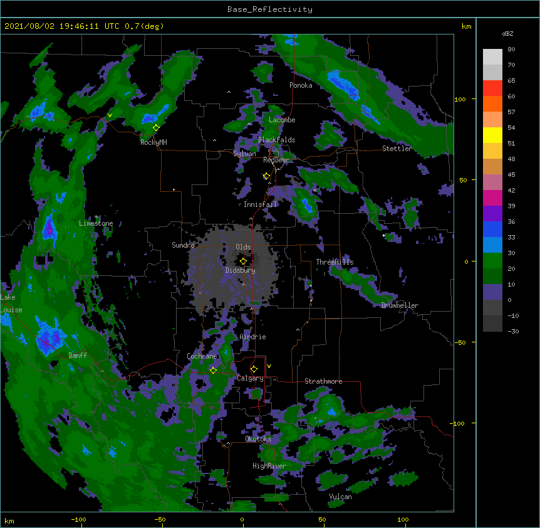The width and height of the screenshot is (540, 528).
Task: Click the Olds label
Action: pos(243,247)
